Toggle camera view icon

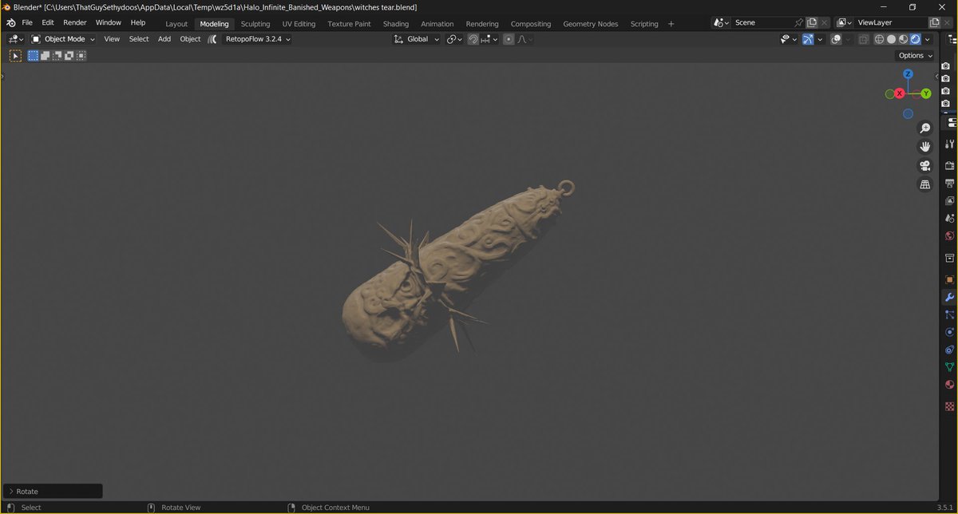(x=925, y=166)
